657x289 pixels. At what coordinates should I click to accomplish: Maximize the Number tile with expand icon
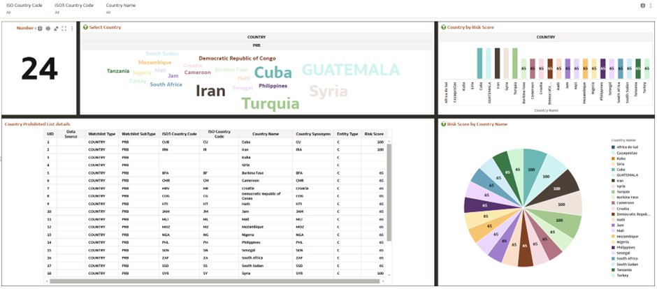(x=64, y=29)
